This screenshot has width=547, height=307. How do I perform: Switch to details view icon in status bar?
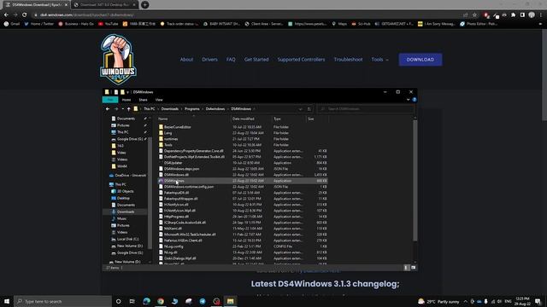click(407, 268)
